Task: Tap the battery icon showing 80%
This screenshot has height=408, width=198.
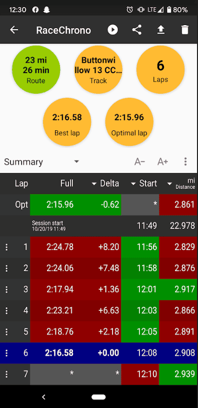Action: coord(169,10)
